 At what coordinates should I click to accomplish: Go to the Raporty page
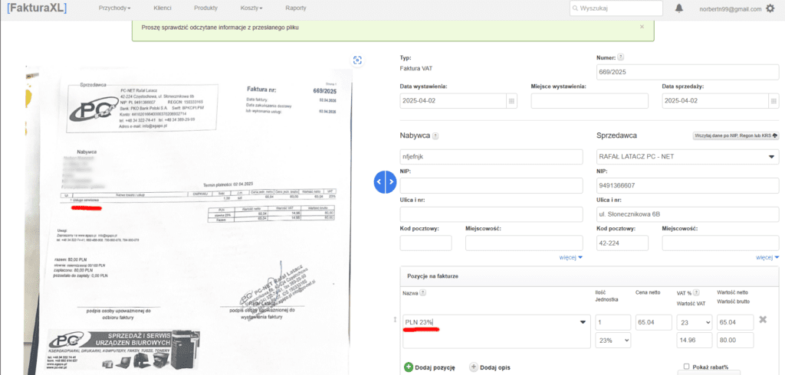coord(296,8)
